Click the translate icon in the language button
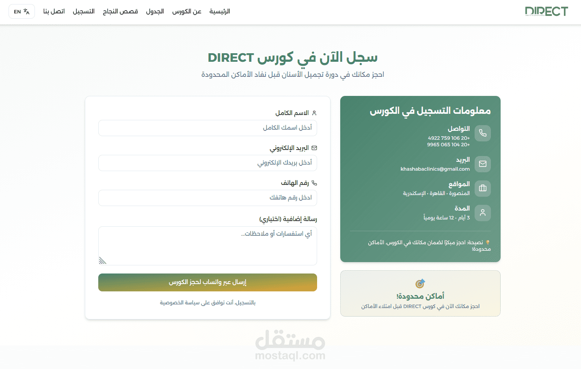This screenshot has height=369, width=581. (x=27, y=11)
